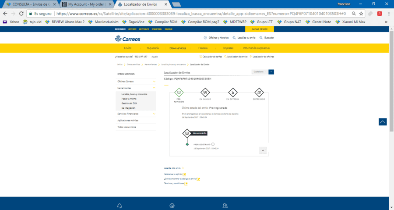This screenshot has width=394, height=210.
Task: Open the Chrome three-dot menu
Action: (389, 14)
